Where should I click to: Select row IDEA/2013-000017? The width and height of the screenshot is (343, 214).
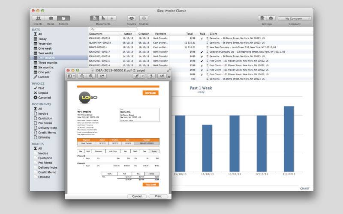coord(201,52)
